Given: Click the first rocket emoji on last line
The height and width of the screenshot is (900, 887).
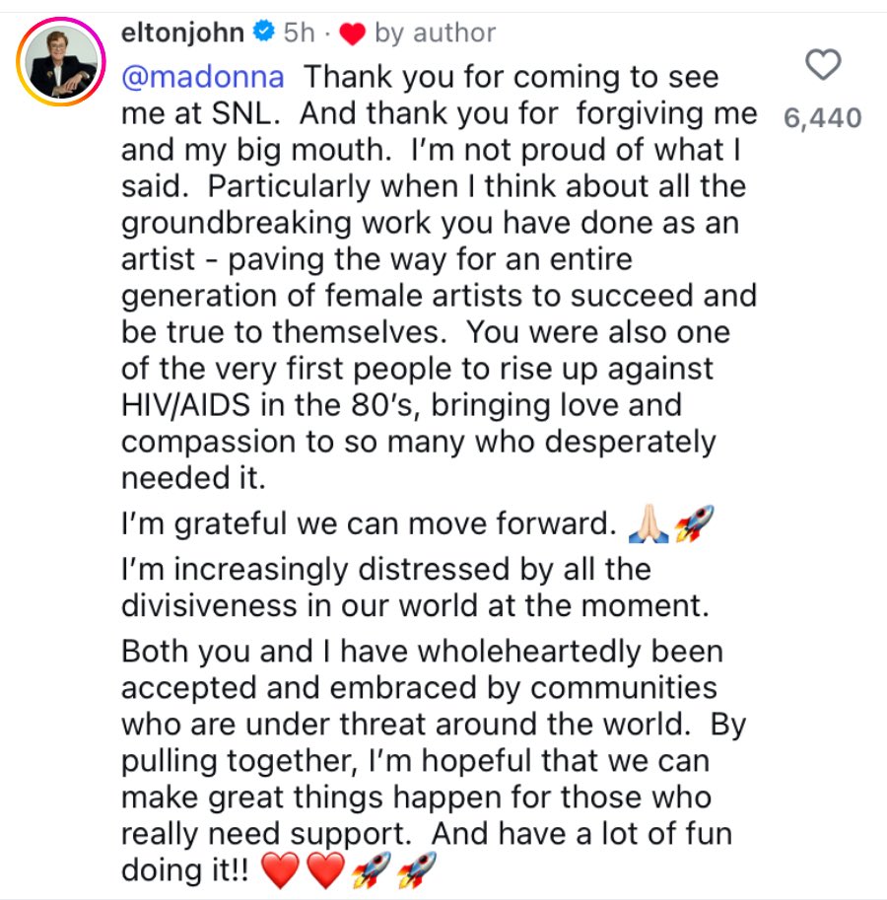Looking at the screenshot, I should click(x=372, y=869).
